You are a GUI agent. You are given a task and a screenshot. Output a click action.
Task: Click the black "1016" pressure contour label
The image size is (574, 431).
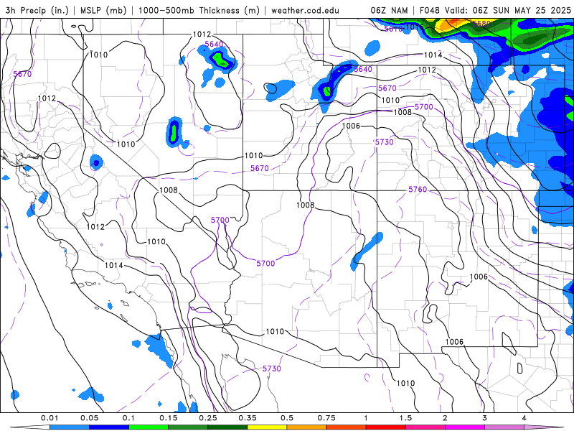point(415,27)
